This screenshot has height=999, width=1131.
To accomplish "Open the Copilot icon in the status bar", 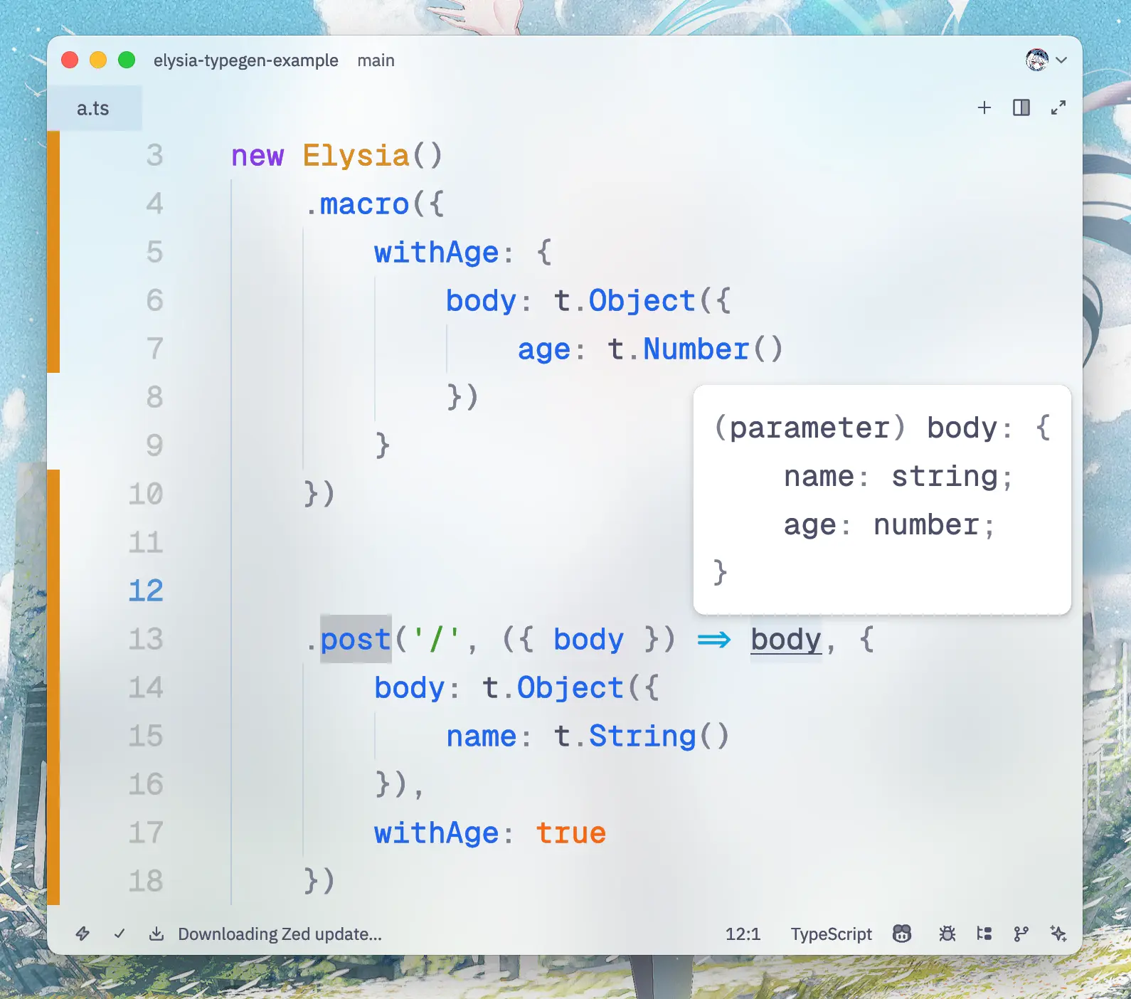I will [x=902, y=934].
